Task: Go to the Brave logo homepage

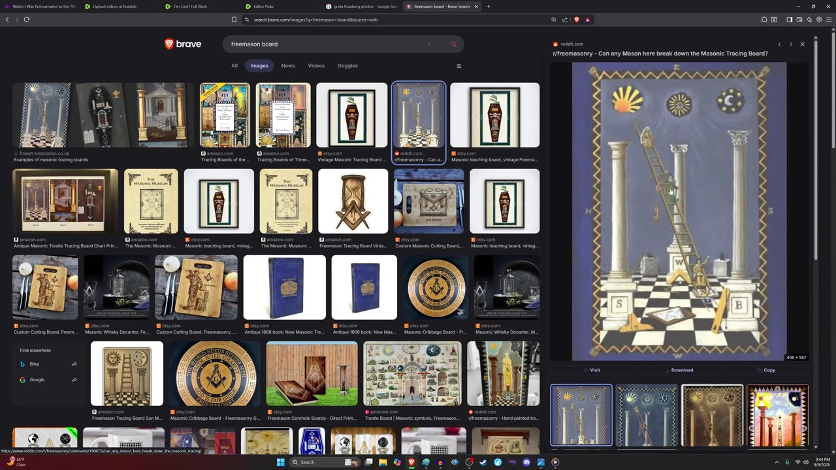Action: pyautogui.click(x=183, y=44)
